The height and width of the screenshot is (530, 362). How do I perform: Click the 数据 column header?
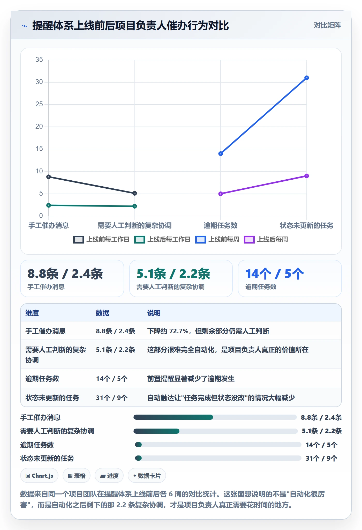[103, 313]
